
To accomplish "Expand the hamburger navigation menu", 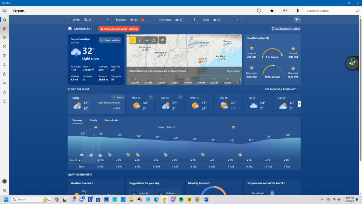I will (x=5, y=11).
